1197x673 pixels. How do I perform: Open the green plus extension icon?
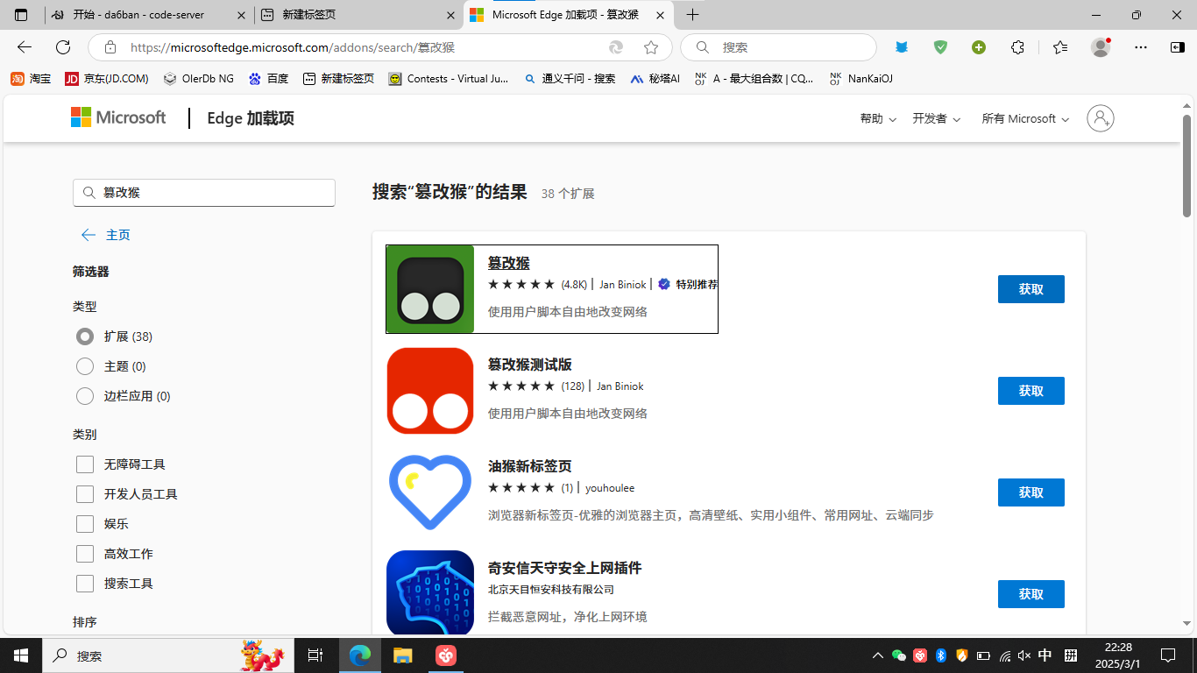[x=979, y=47]
